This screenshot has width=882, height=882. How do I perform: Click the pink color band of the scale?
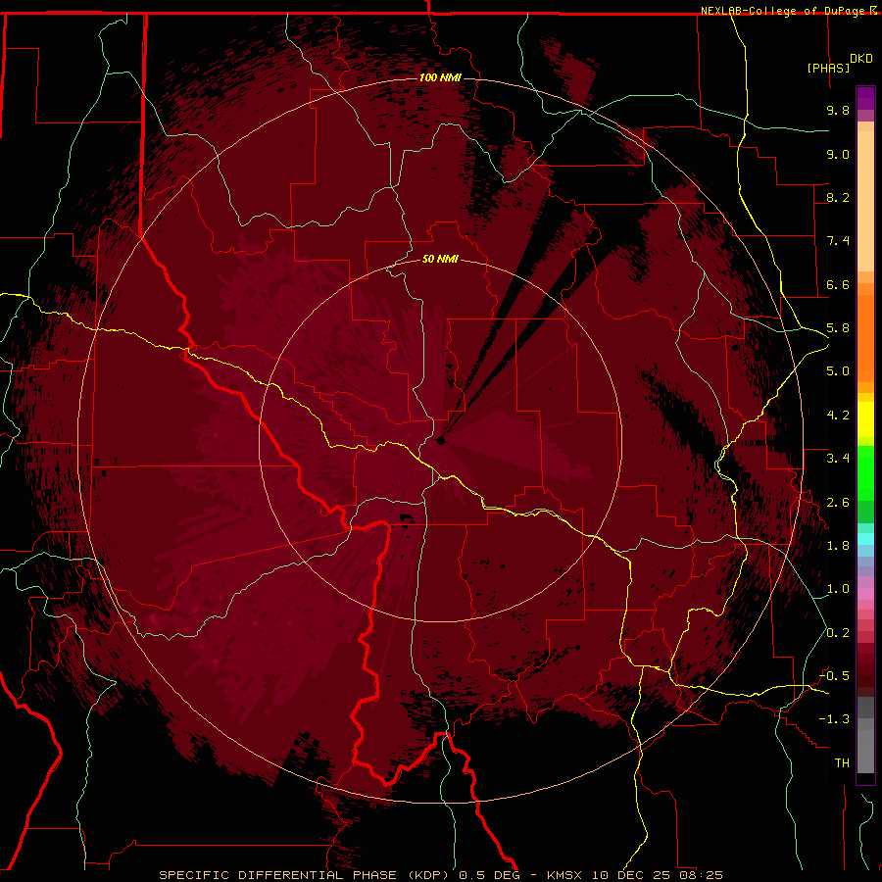pos(865,594)
